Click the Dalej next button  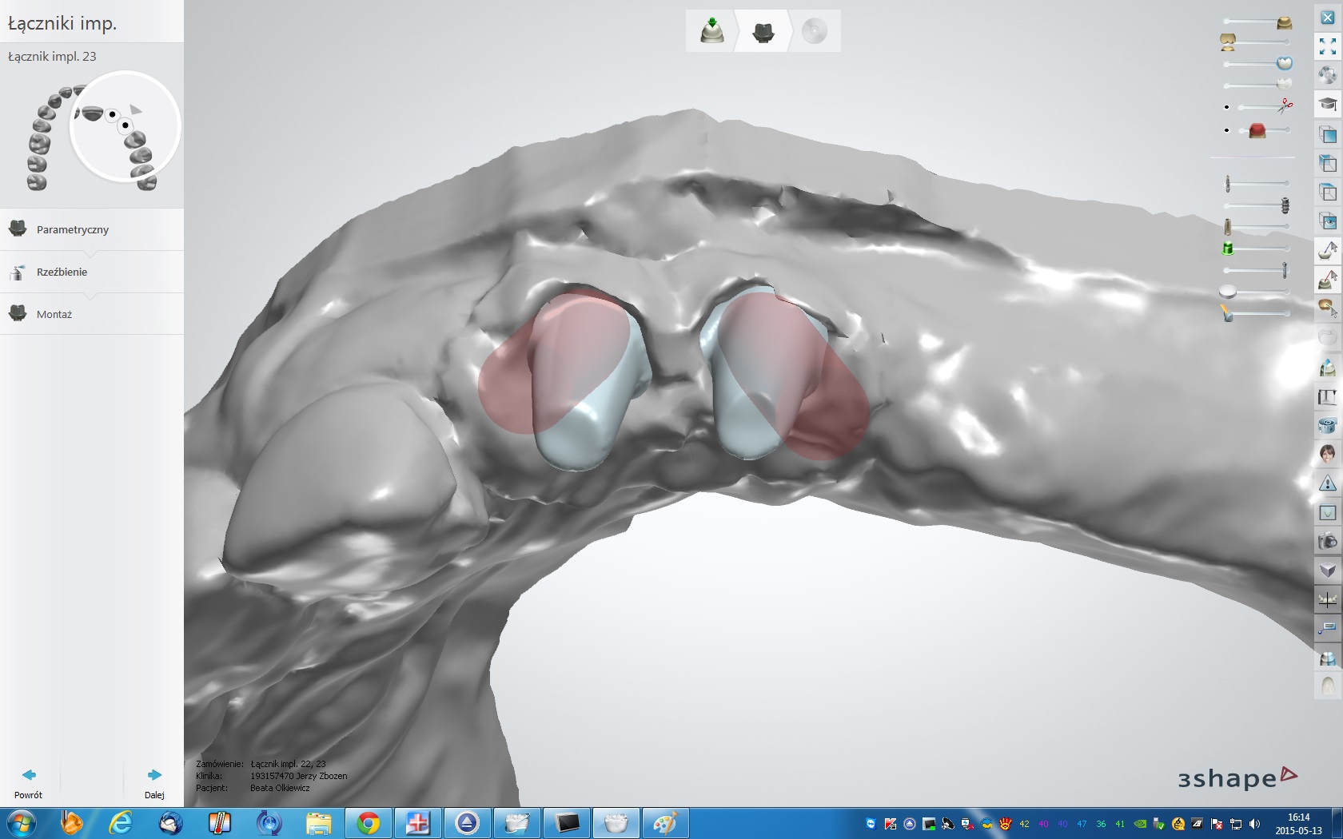coord(154,782)
